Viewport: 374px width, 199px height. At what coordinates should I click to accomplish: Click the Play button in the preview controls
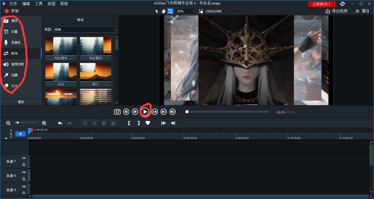coord(145,112)
